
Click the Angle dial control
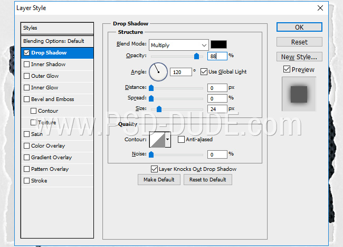point(158,71)
